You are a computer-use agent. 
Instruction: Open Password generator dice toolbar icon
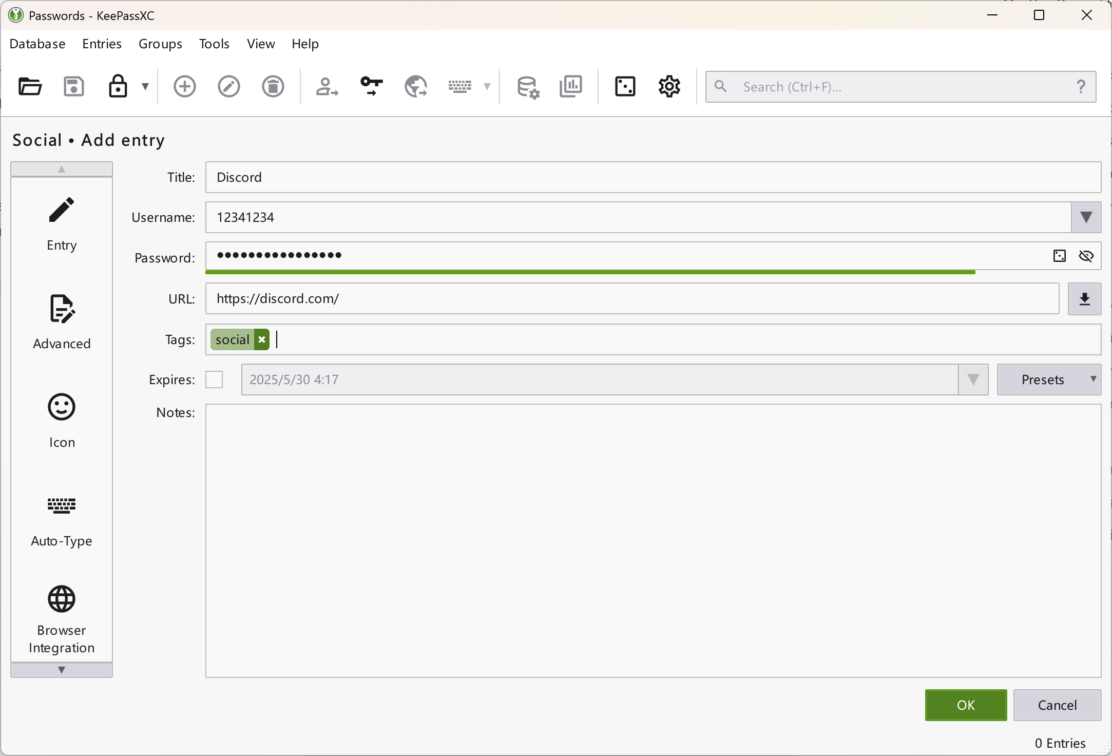[625, 86]
